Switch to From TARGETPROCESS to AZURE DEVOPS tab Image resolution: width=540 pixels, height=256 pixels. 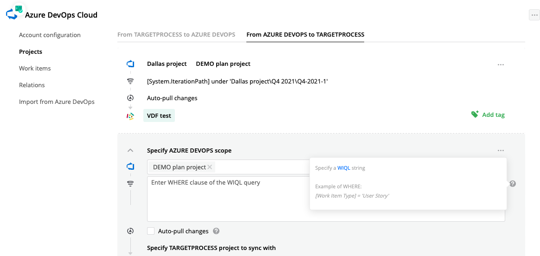[x=176, y=35]
